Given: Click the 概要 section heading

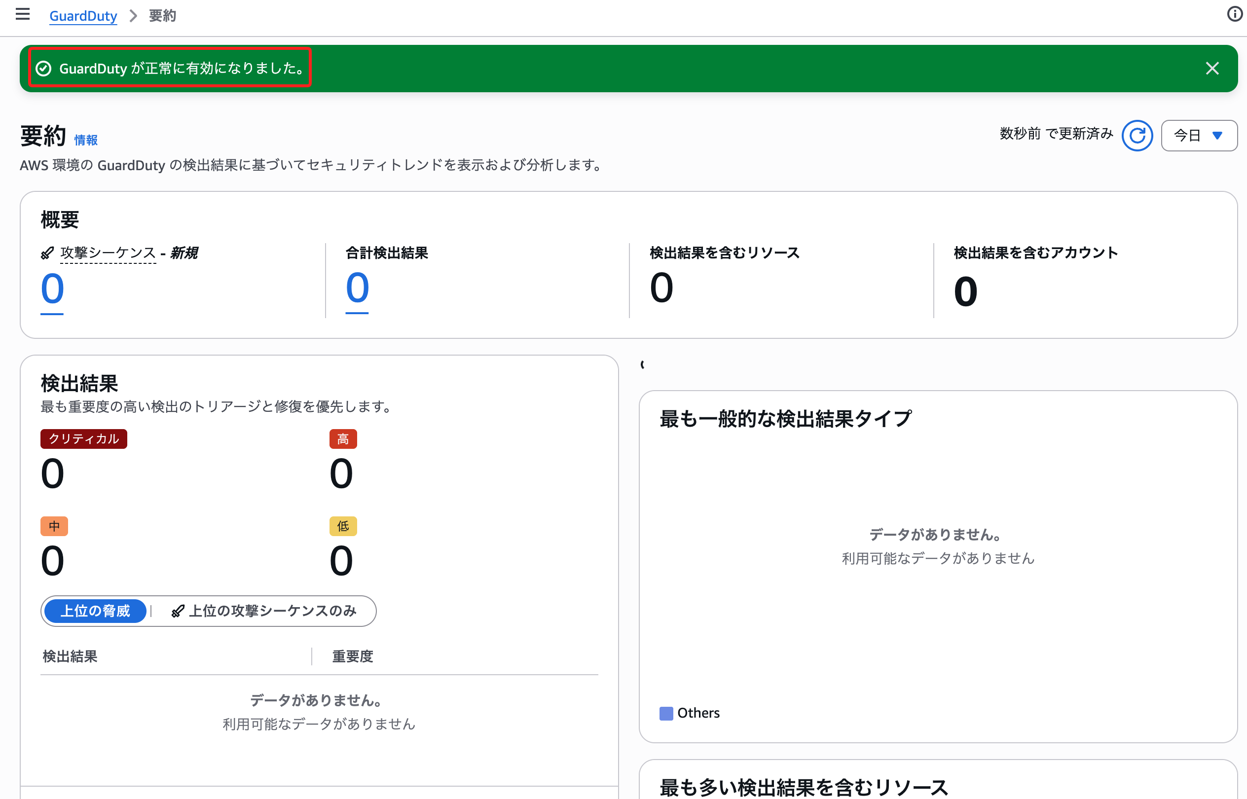Looking at the screenshot, I should click(60, 219).
